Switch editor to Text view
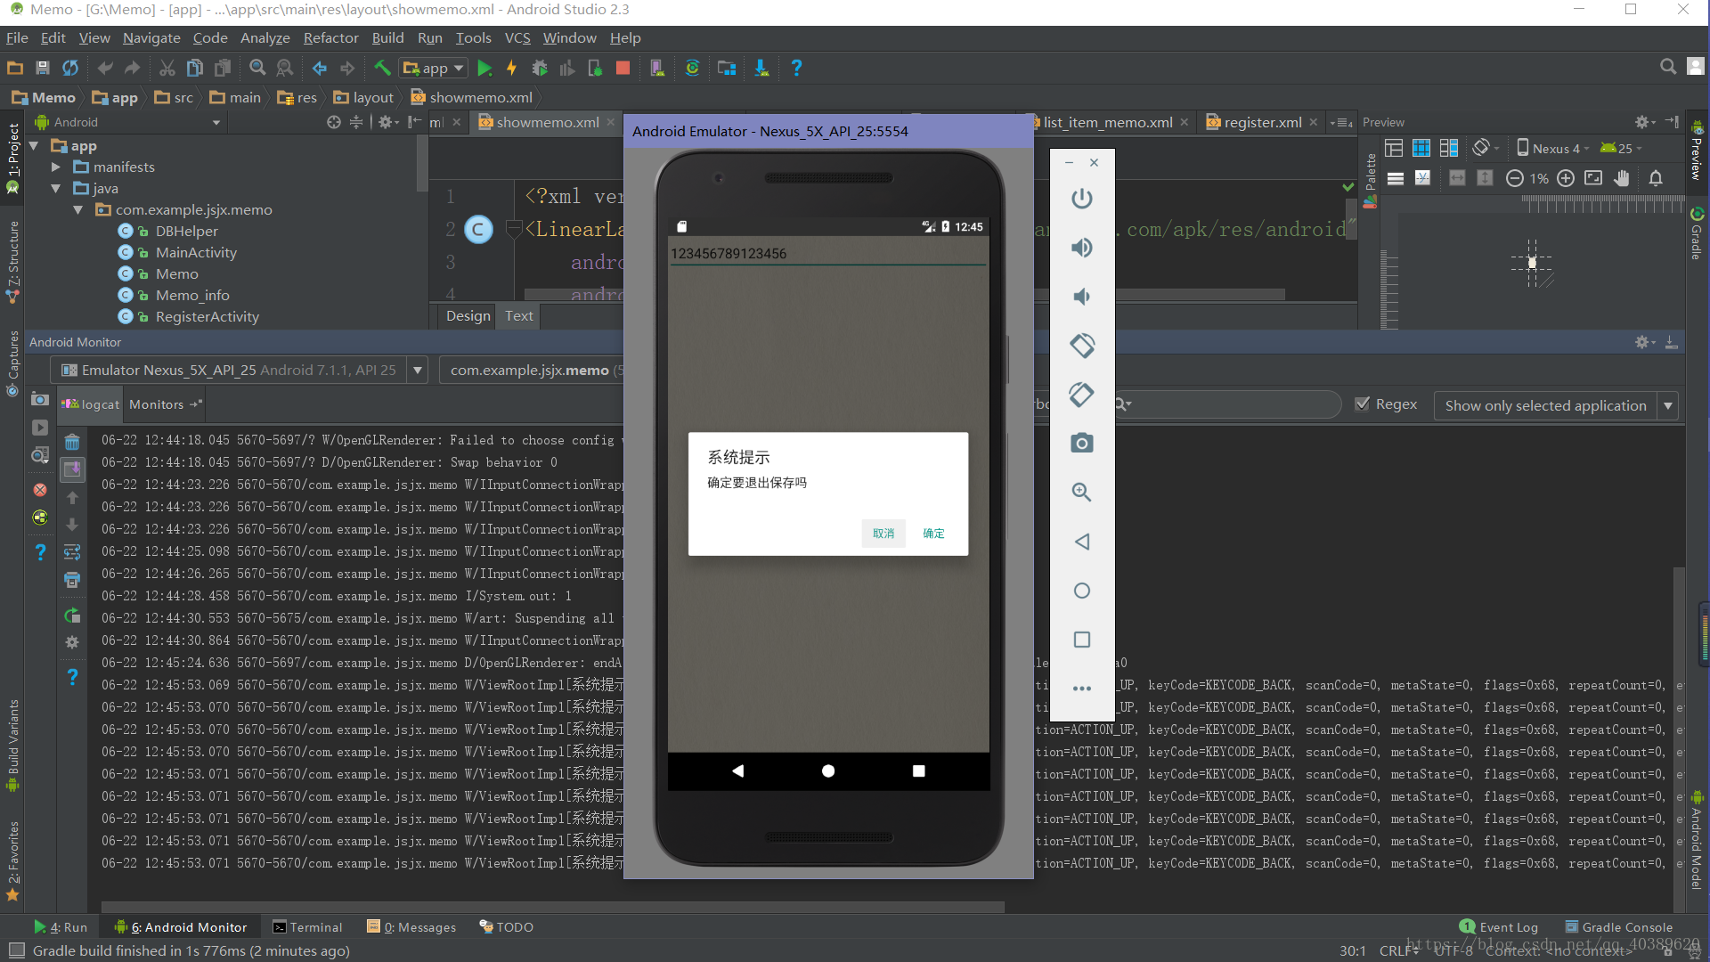This screenshot has height=962, width=1710. 519,316
